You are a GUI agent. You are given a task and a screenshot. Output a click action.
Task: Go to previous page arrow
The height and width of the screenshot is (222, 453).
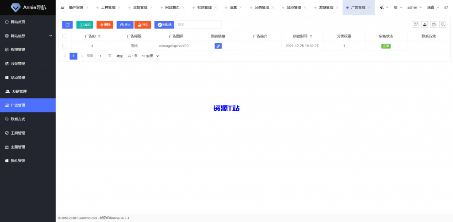[x=65, y=56]
